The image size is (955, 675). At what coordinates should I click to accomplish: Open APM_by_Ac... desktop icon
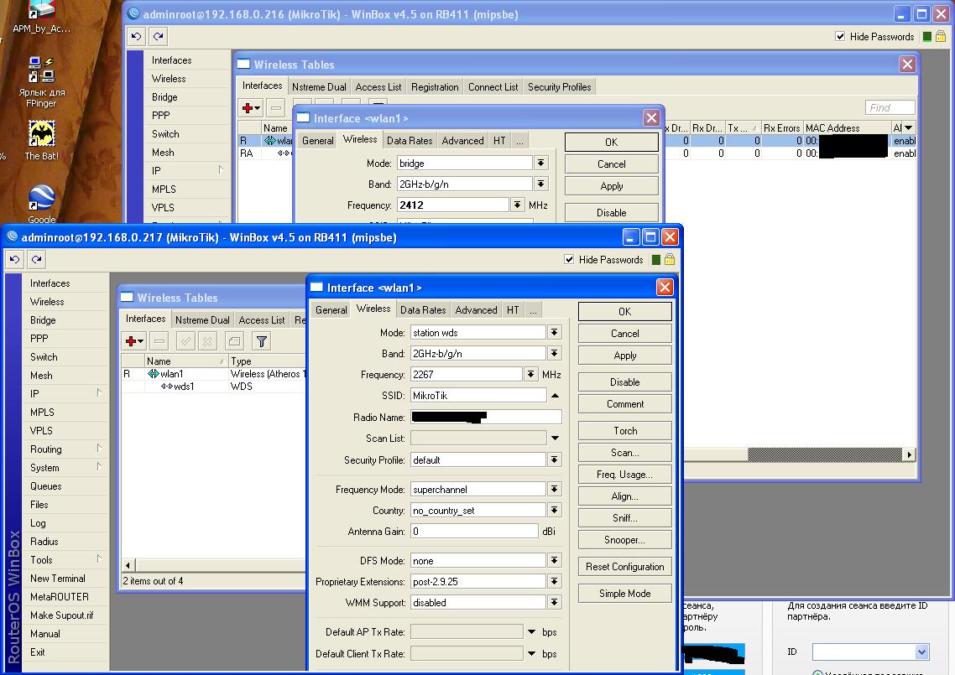point(41,17)
